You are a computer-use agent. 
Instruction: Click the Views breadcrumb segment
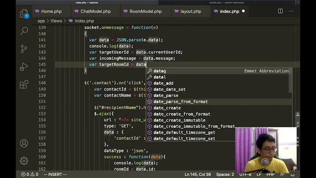[x=56, y=21]
